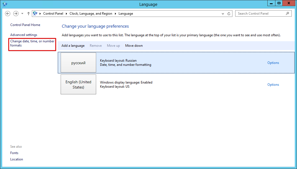
Task: Open Control Panel Home link
Action: [25, 25]
